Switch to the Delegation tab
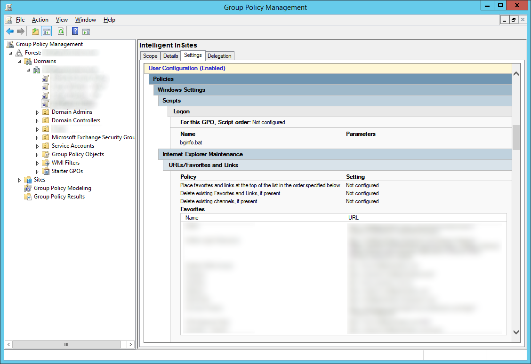Screen dimensions: 531x364 coord(219,56)
